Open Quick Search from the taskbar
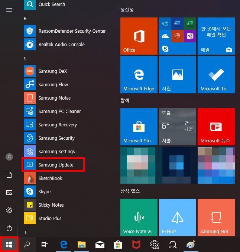The height and width of the screenshot is (252, 240). [x=172, y=245]
